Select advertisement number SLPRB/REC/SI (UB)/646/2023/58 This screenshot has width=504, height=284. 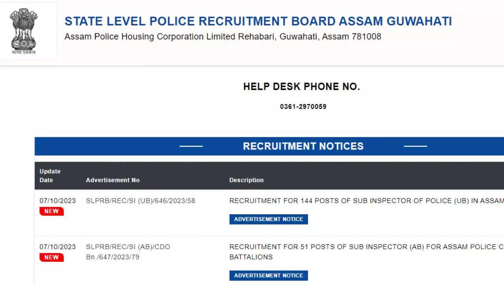tap(141, 201)
